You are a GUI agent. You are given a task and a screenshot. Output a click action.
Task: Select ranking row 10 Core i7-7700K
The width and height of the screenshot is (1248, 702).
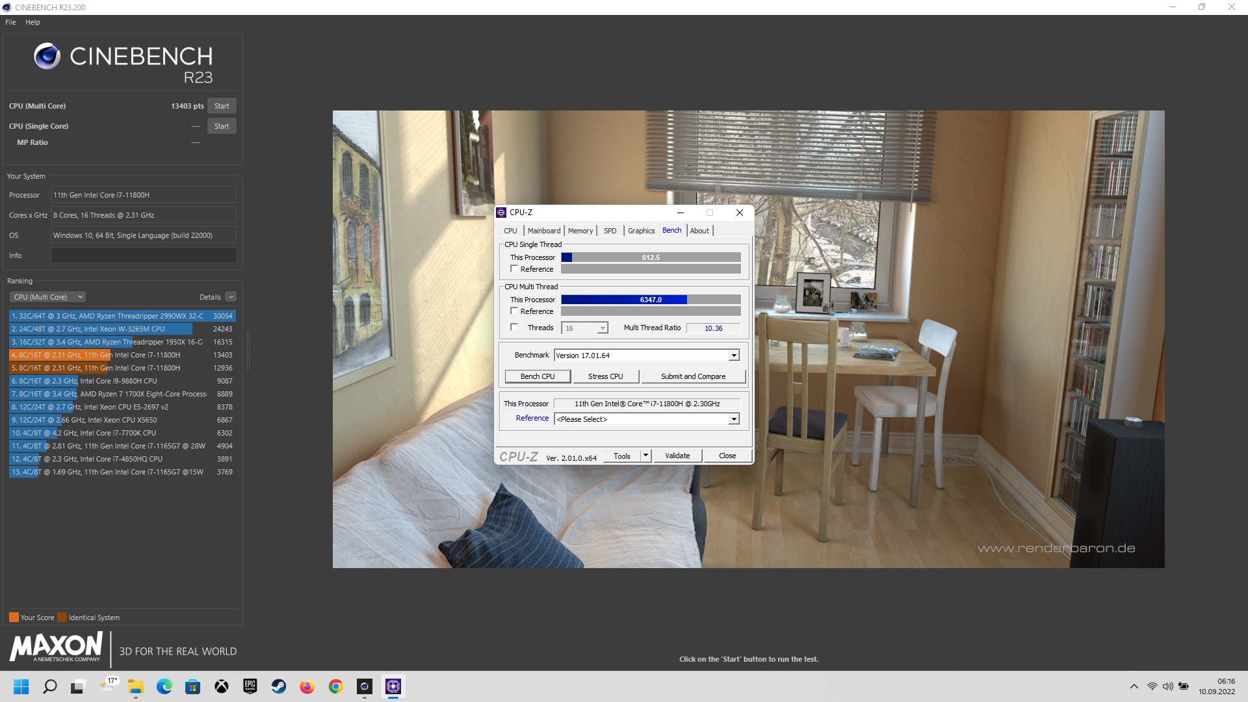click(122, 433)
